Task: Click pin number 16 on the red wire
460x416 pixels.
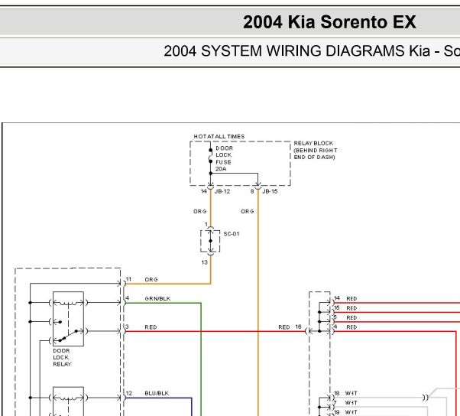Action: coord(298,327)
